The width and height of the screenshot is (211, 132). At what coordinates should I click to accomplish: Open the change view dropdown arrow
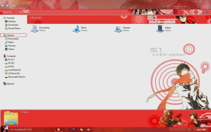196,12
